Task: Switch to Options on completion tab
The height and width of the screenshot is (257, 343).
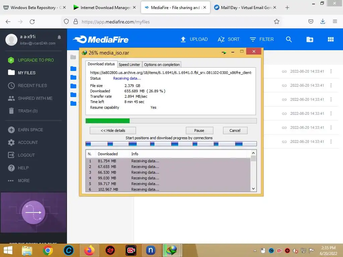Action: (162, 65)
